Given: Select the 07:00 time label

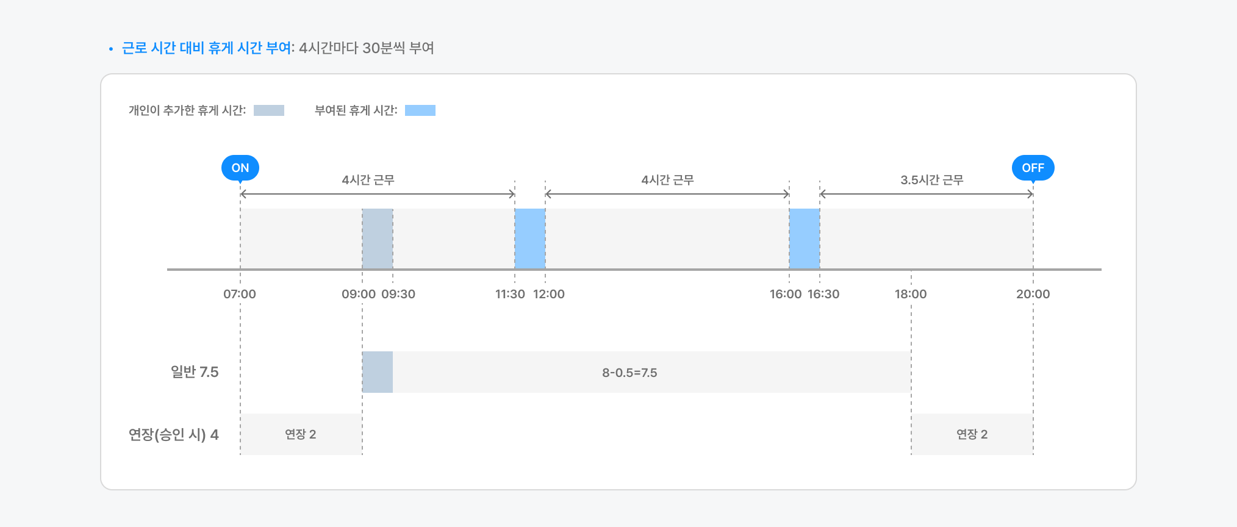Looking at the screenshot, I should tap(240, 294).
